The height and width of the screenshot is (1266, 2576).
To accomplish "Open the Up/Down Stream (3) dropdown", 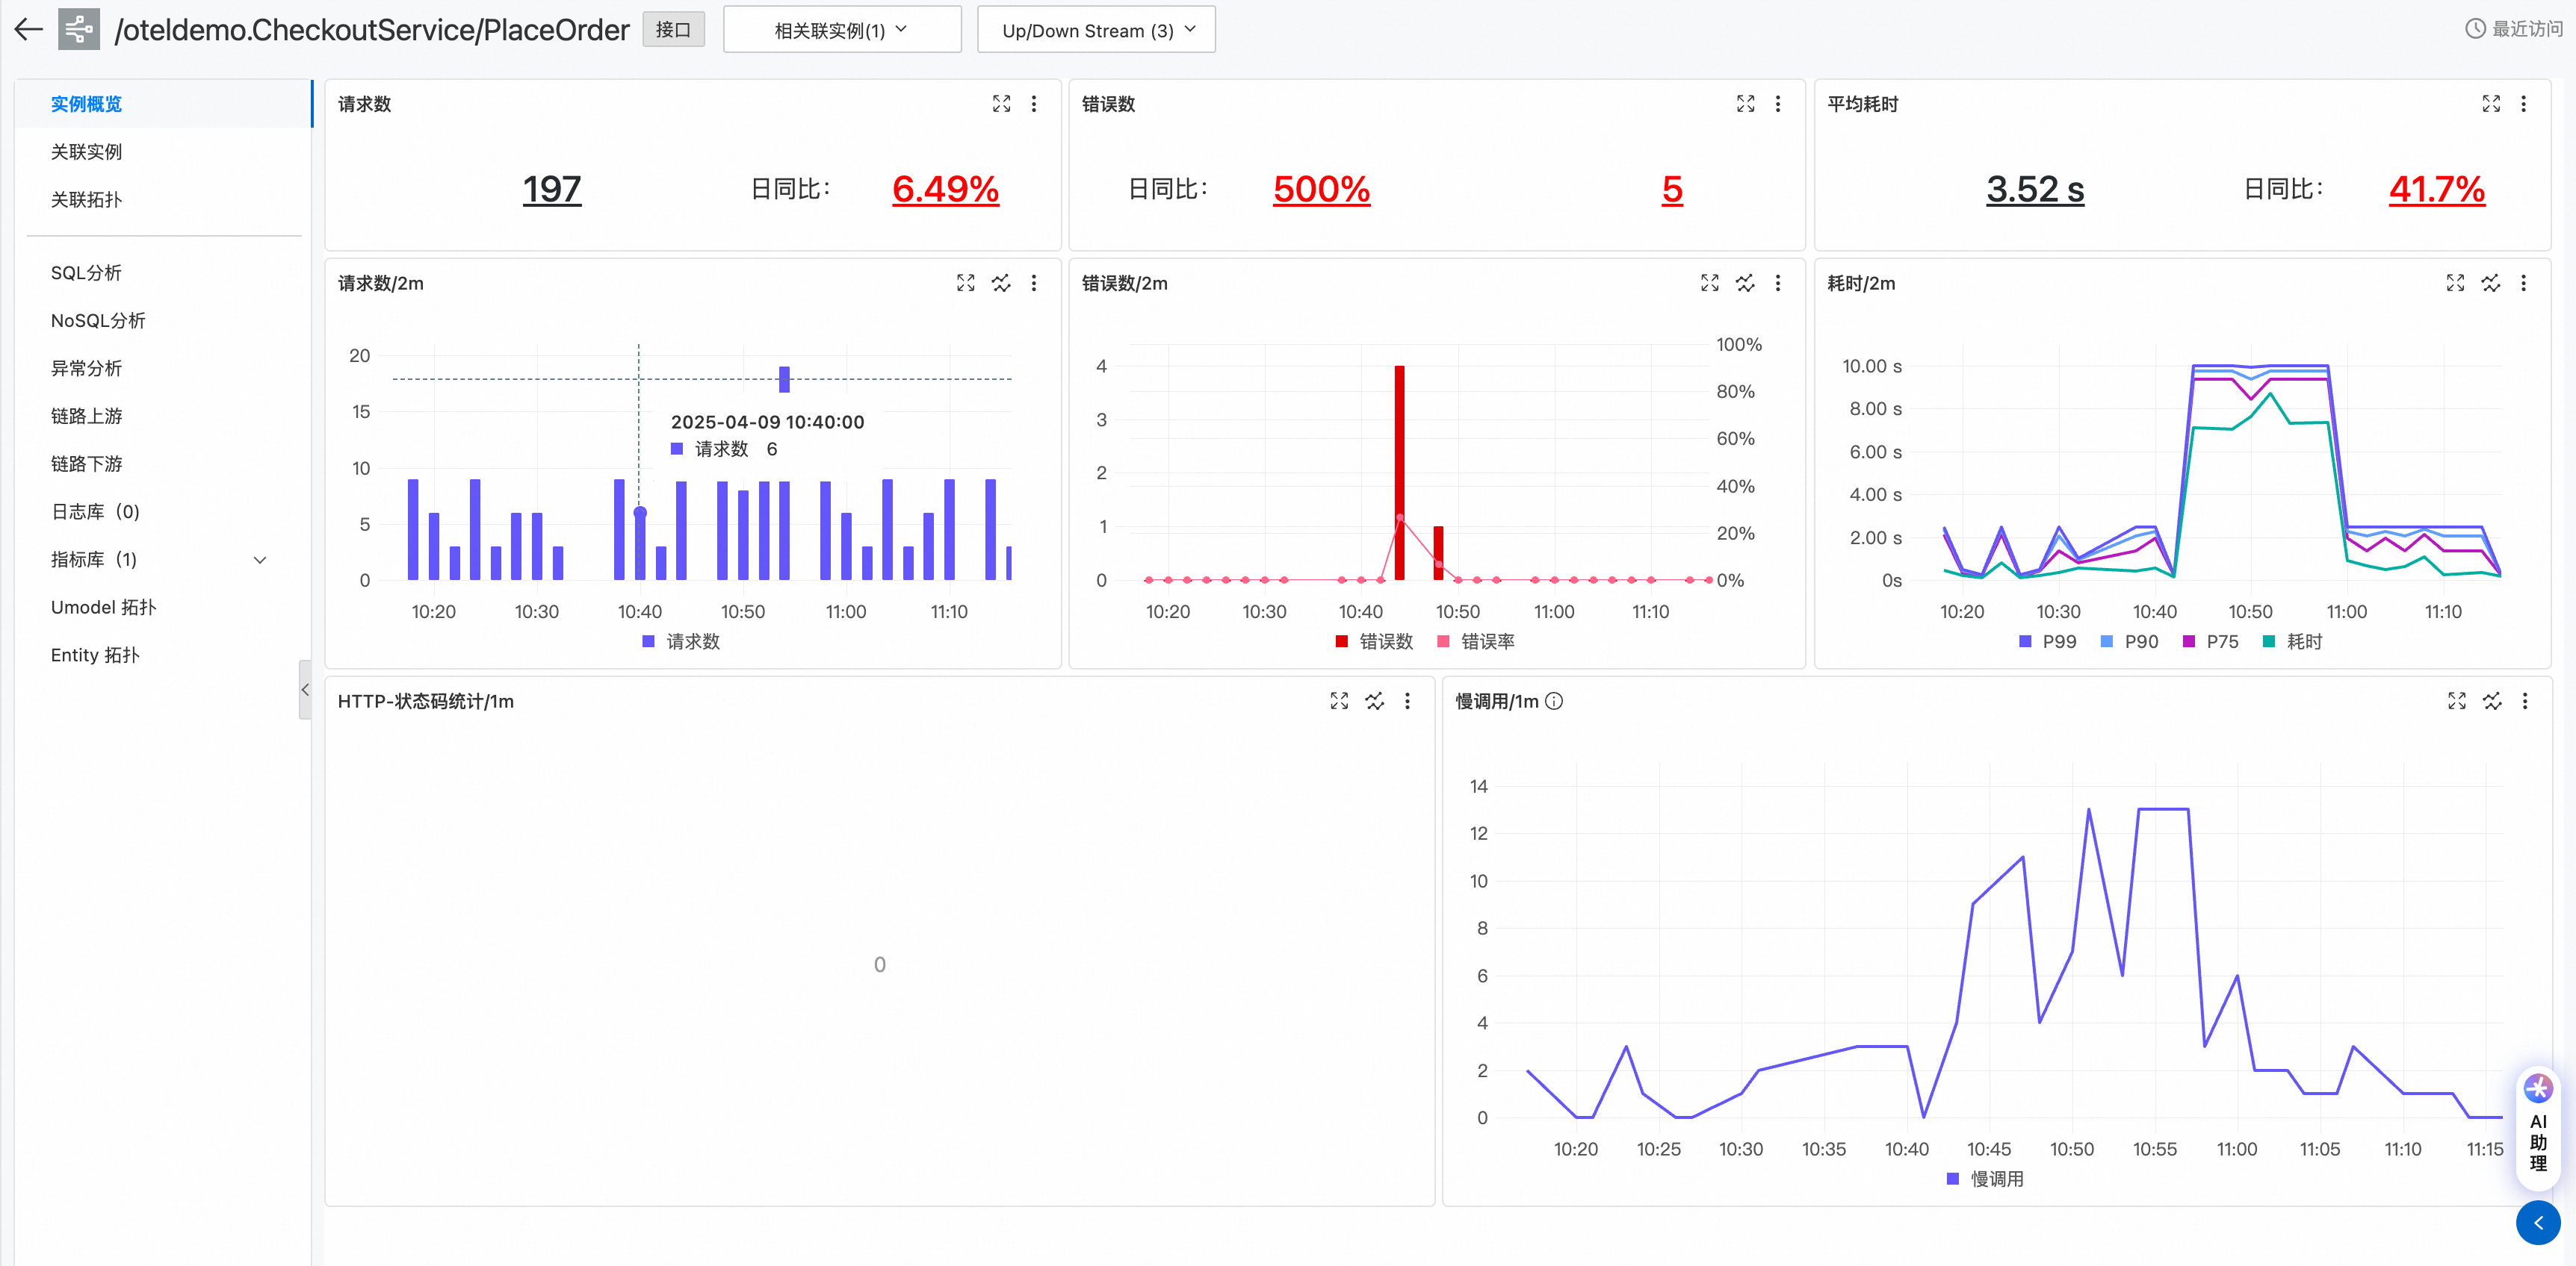I will coord(1096,30).
